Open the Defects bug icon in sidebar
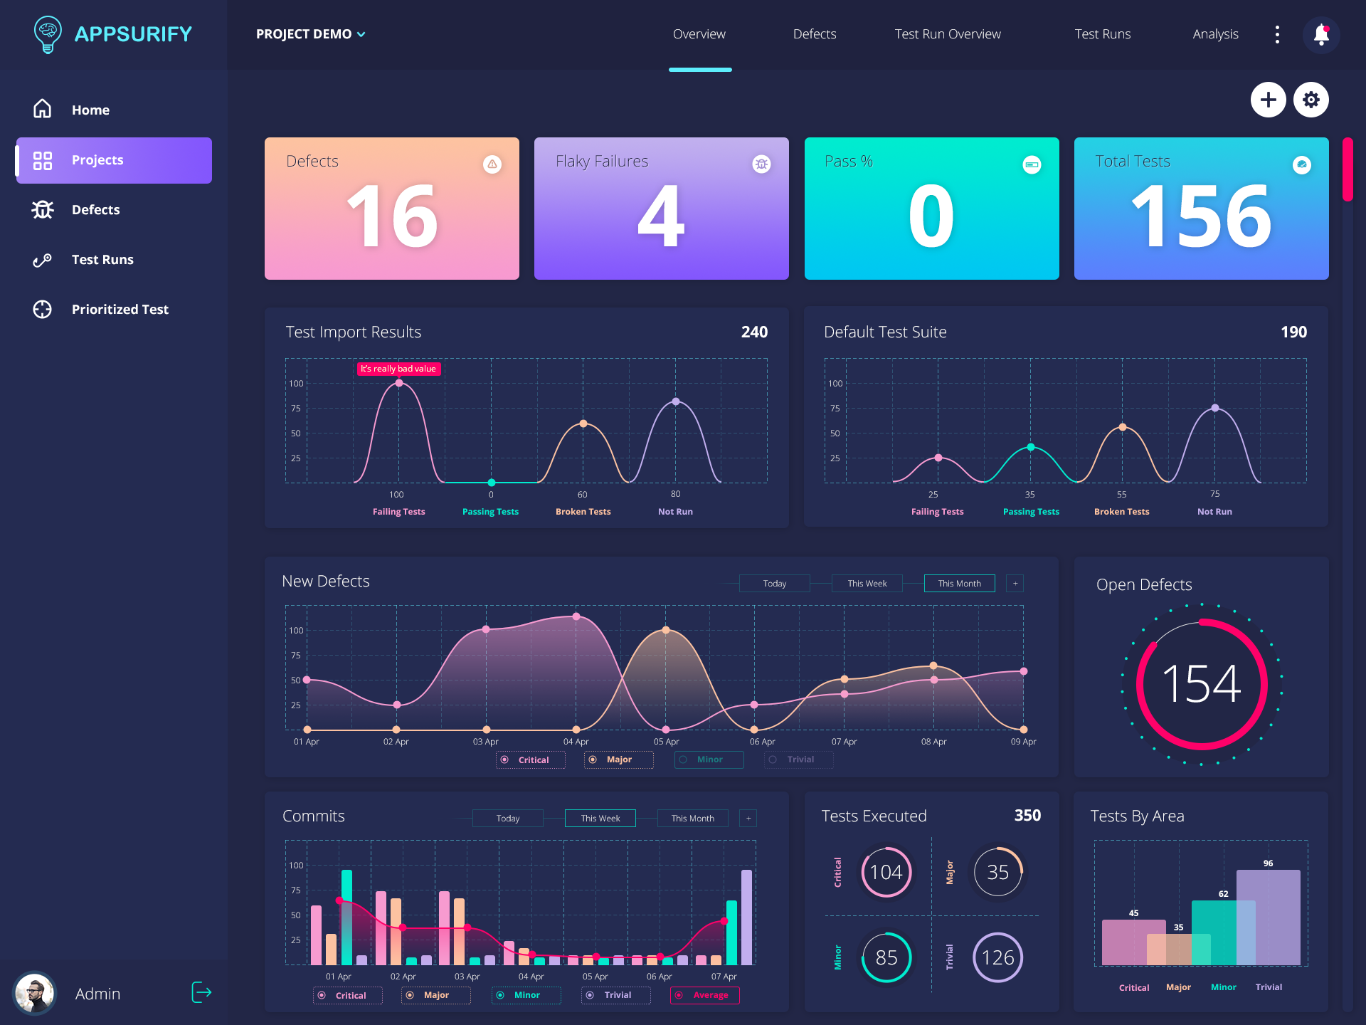Screen dimensions: 1366x1025 (x=43, y=209)
